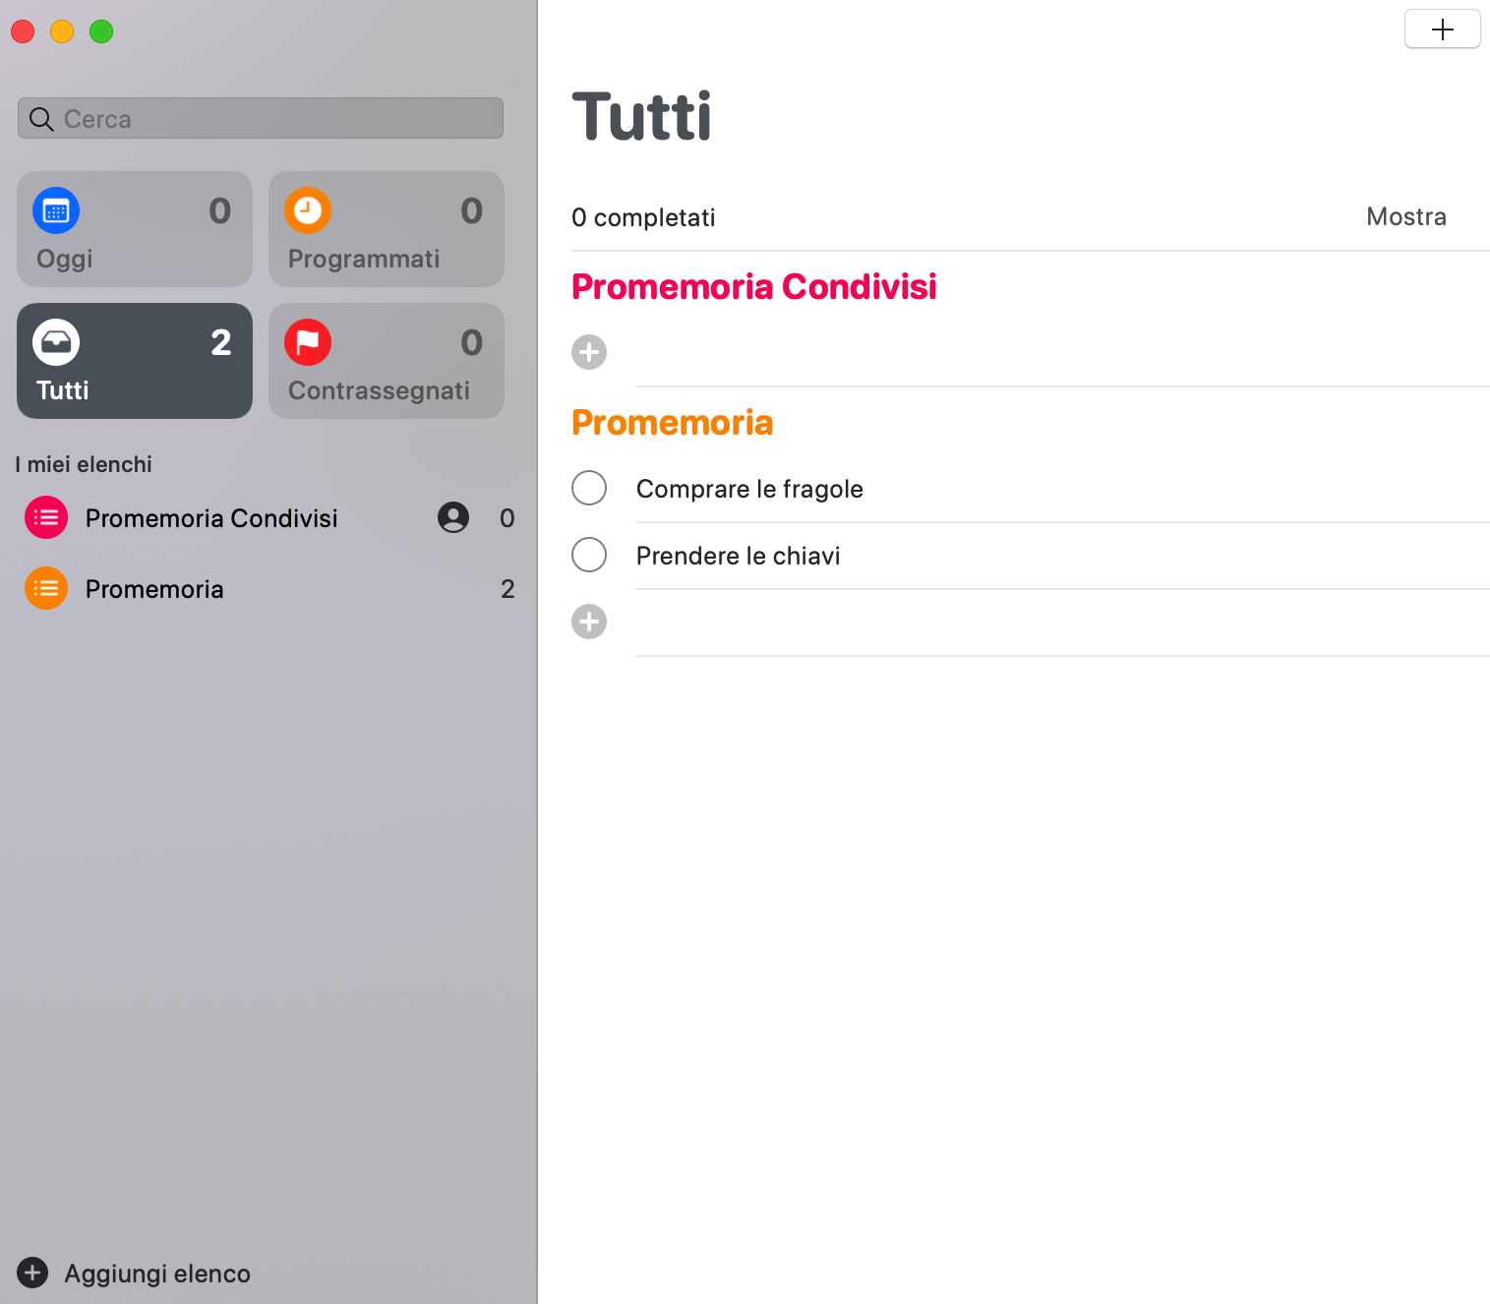Add reminder under Promemoria Condivisi section
1490x1304 pixels.
pyautogui.click(x=589, y=352)
